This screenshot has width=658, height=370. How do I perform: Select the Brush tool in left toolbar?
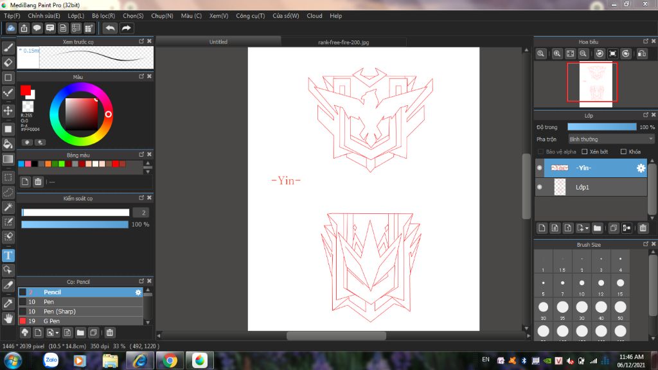(8, 48)
